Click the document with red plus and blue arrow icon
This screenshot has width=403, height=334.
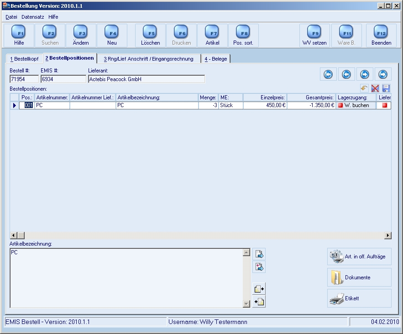259,267
